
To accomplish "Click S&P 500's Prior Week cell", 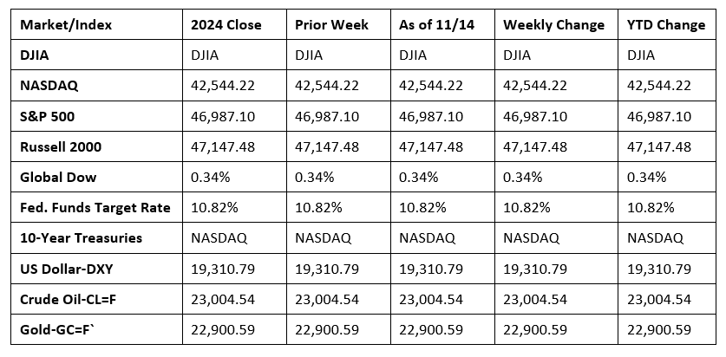I will pyautogui.click(x=326, y=116).
